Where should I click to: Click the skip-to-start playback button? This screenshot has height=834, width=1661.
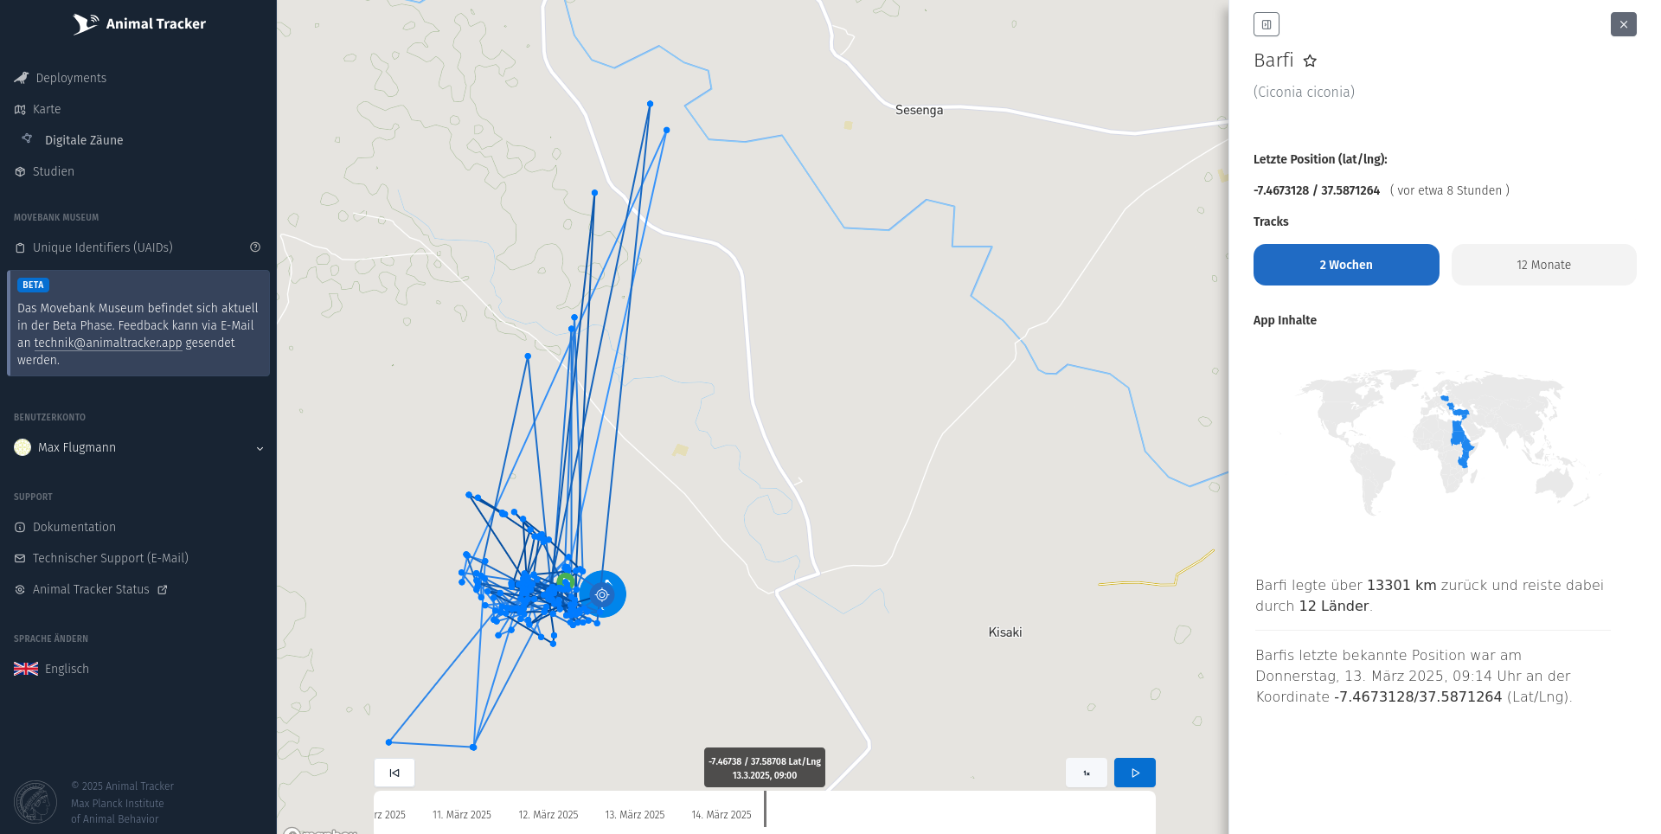394,773
